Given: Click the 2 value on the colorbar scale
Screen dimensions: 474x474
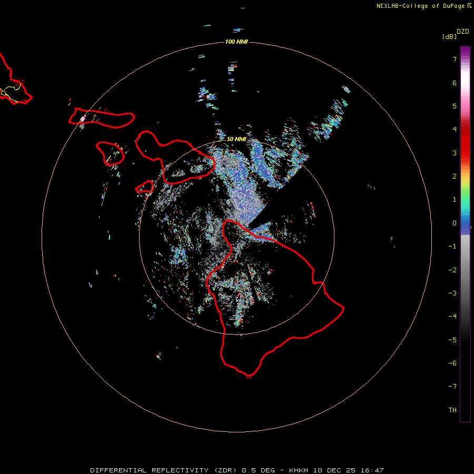Looking at the screenshot, I should click(455, 176).
